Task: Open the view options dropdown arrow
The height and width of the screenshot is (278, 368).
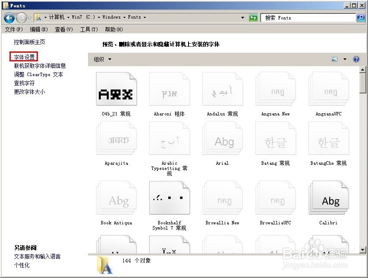Action: click(345, 59)
